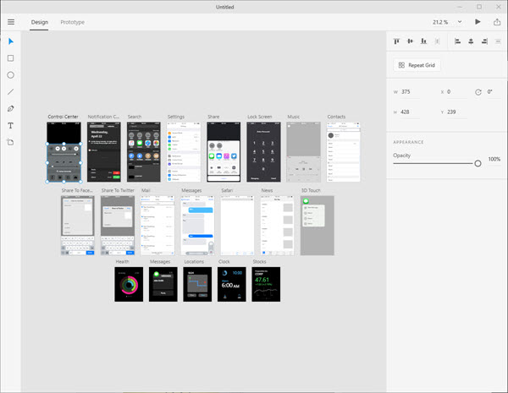Click the Mail artboard thumbnail
This screenshot has width=508, height=393.
[x=157, y=226]
